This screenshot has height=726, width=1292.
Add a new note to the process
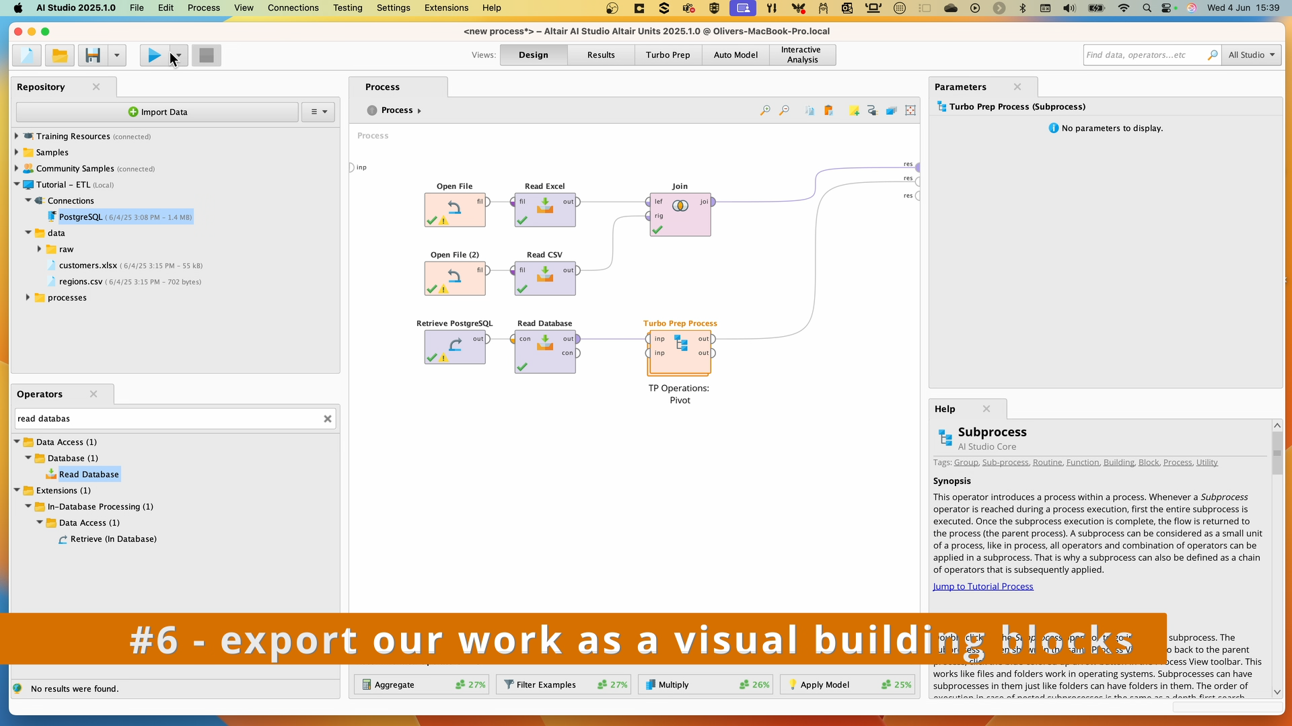[854, 110]
